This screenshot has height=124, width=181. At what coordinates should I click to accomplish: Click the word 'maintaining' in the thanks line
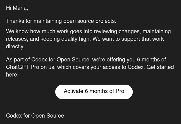[x=47, y=22]
